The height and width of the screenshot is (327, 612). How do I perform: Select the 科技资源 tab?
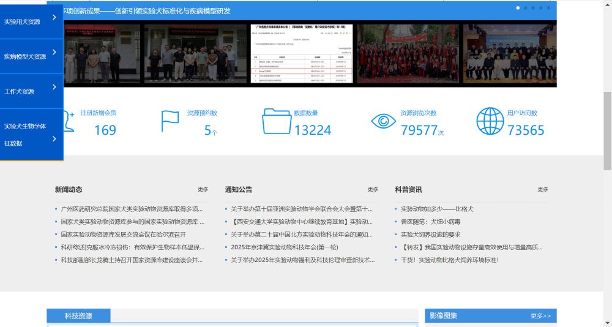click(78, 316)
